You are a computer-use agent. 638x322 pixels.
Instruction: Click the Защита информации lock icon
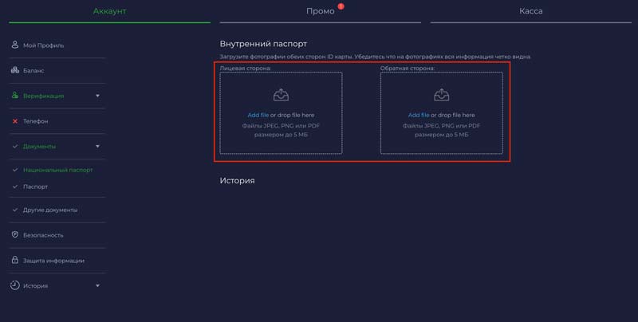pyautogui.click(x=15, y=260)
